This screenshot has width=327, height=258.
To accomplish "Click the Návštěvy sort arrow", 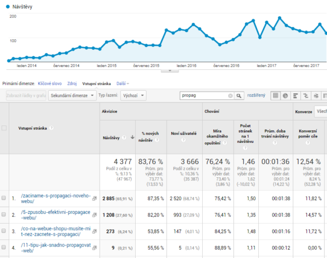I will click(x=132, y=137).
